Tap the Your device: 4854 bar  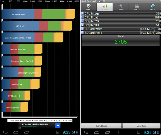[38, 14]
